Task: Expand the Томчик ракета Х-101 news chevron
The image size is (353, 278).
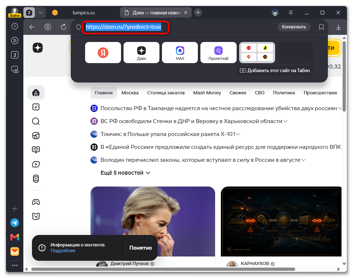Action: (238, 134)
